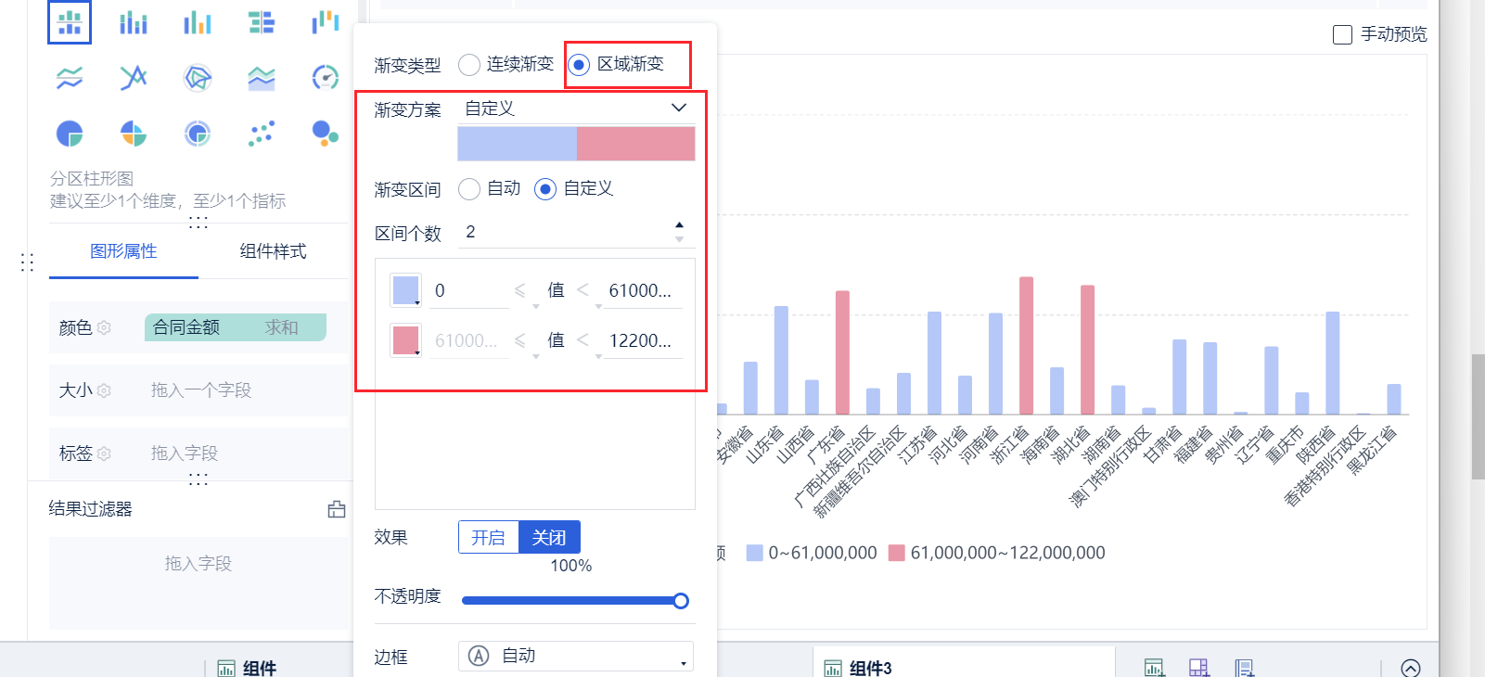Increase 区间个数 with the up arrow
Viewport: 1485px width, 677px height.
[680, 225]
